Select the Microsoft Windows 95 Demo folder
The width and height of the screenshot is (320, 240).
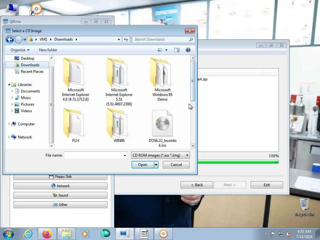(162, 80)
